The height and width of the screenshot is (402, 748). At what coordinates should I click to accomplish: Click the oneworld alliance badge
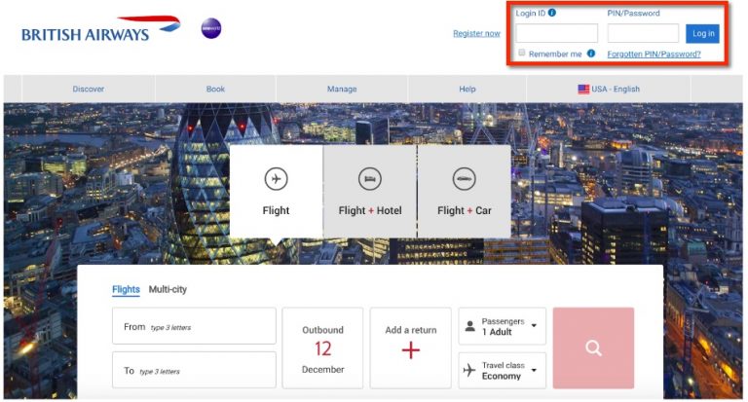pos(210,28)
